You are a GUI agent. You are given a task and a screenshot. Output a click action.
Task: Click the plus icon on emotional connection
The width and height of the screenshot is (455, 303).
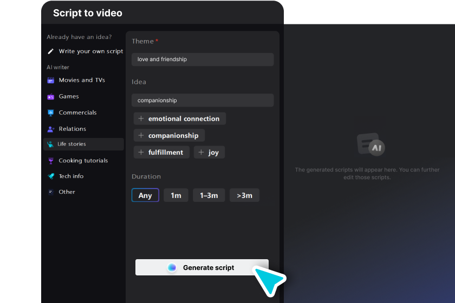tap(141, 118)
